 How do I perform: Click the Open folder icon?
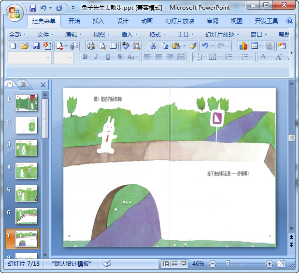pos(25,46)
